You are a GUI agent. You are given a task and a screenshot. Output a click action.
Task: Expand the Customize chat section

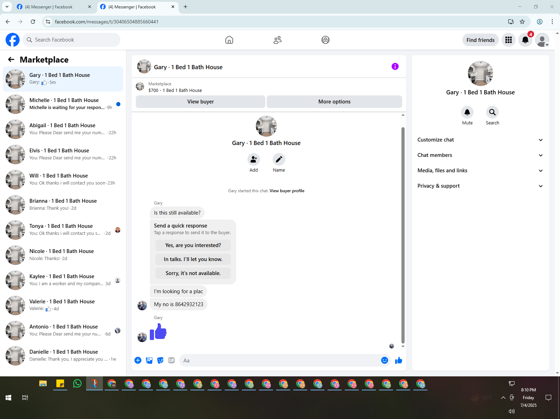coord(481,140)
